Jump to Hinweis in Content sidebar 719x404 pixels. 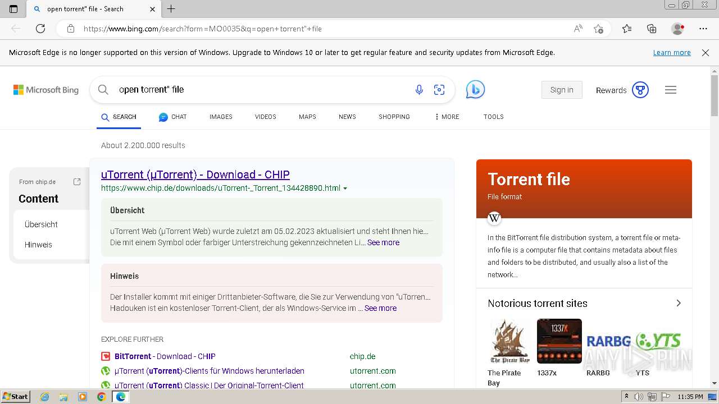coord(38,245)
